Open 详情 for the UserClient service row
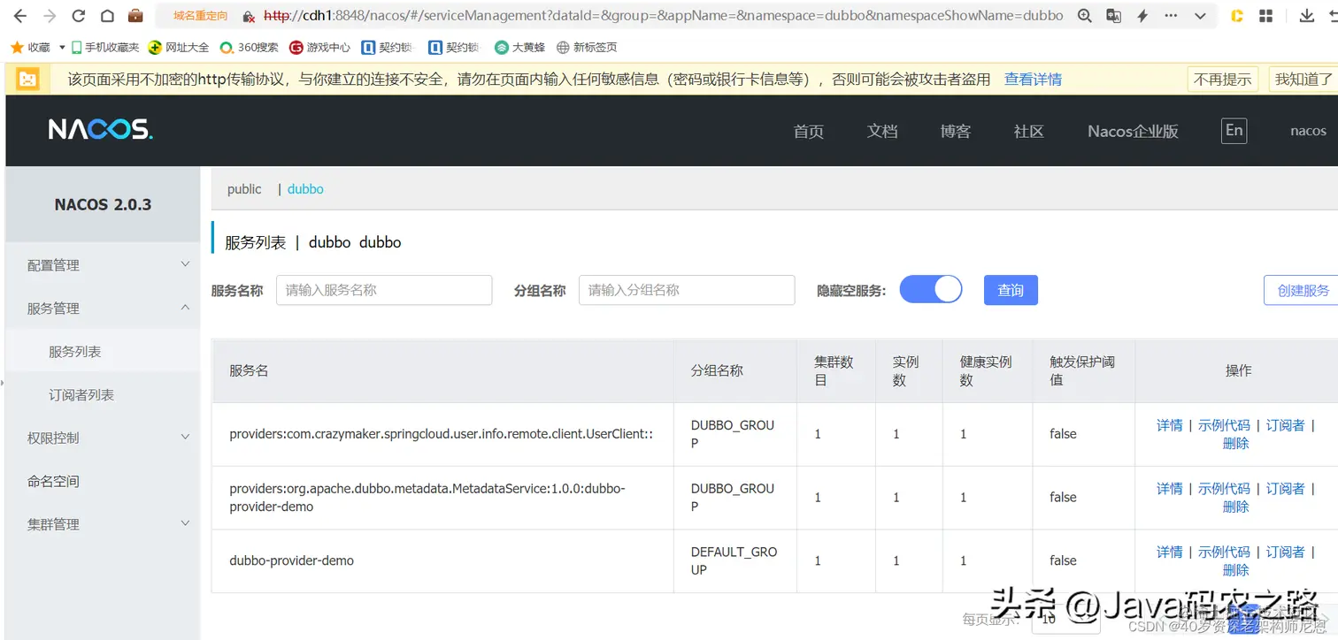This screenshot has height=640, width=1338. 1169,425
